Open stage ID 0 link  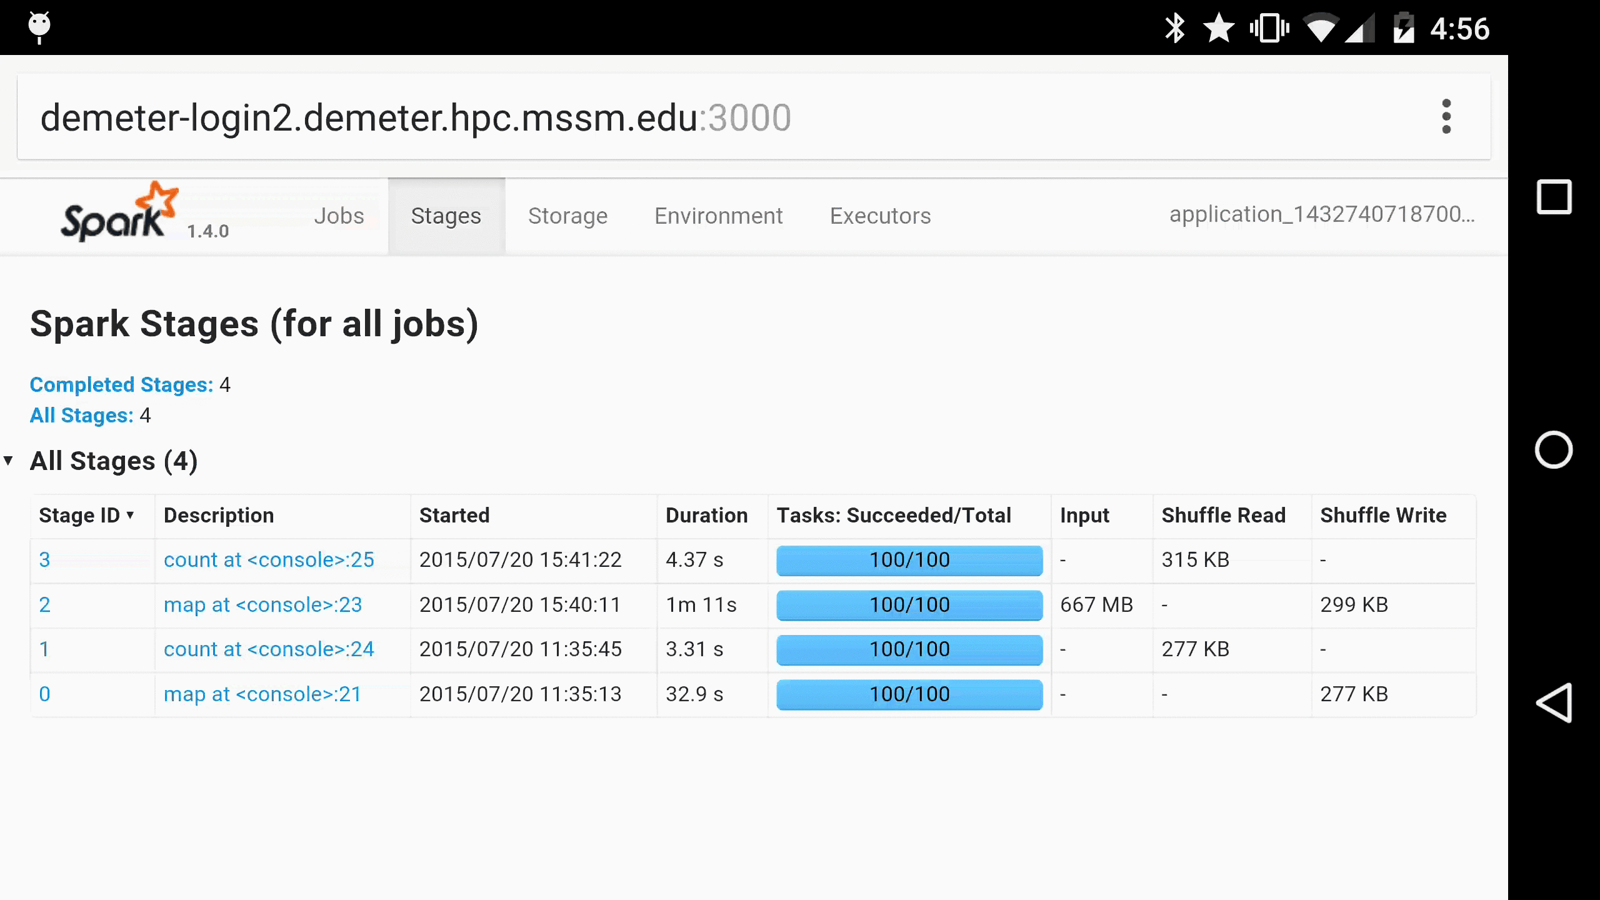(x=44, y=694)
